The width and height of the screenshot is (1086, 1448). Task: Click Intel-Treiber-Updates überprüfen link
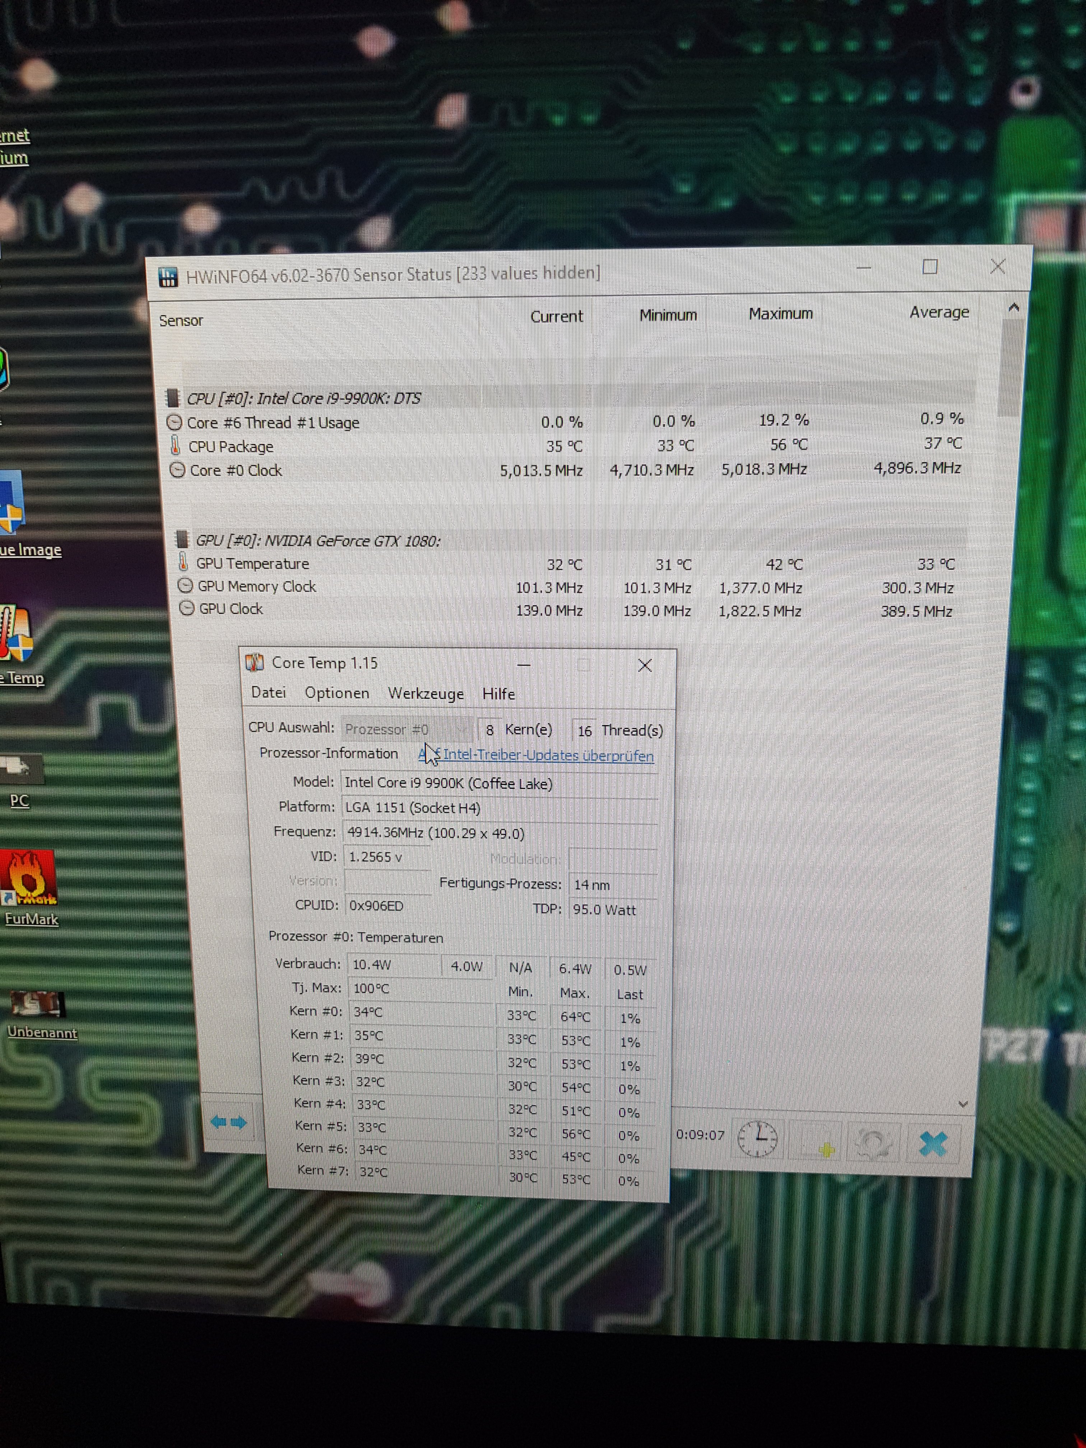tap(548, 755)
